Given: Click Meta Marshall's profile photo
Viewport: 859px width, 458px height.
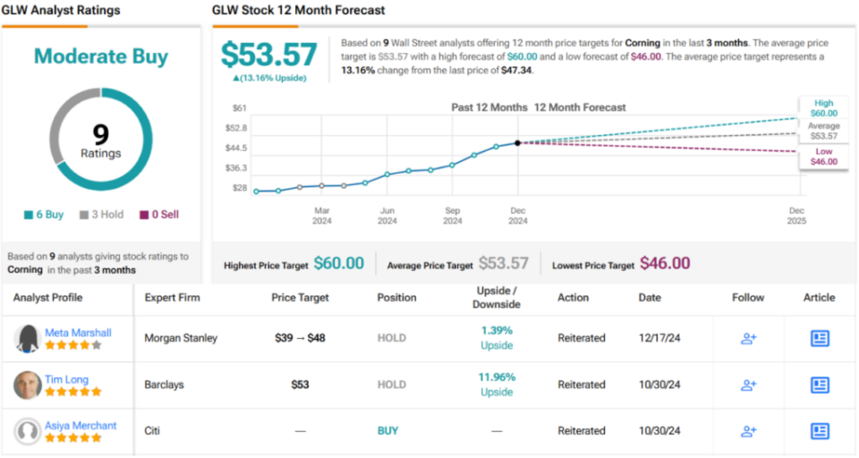Looking at the screenshot, I should point(28,338).
